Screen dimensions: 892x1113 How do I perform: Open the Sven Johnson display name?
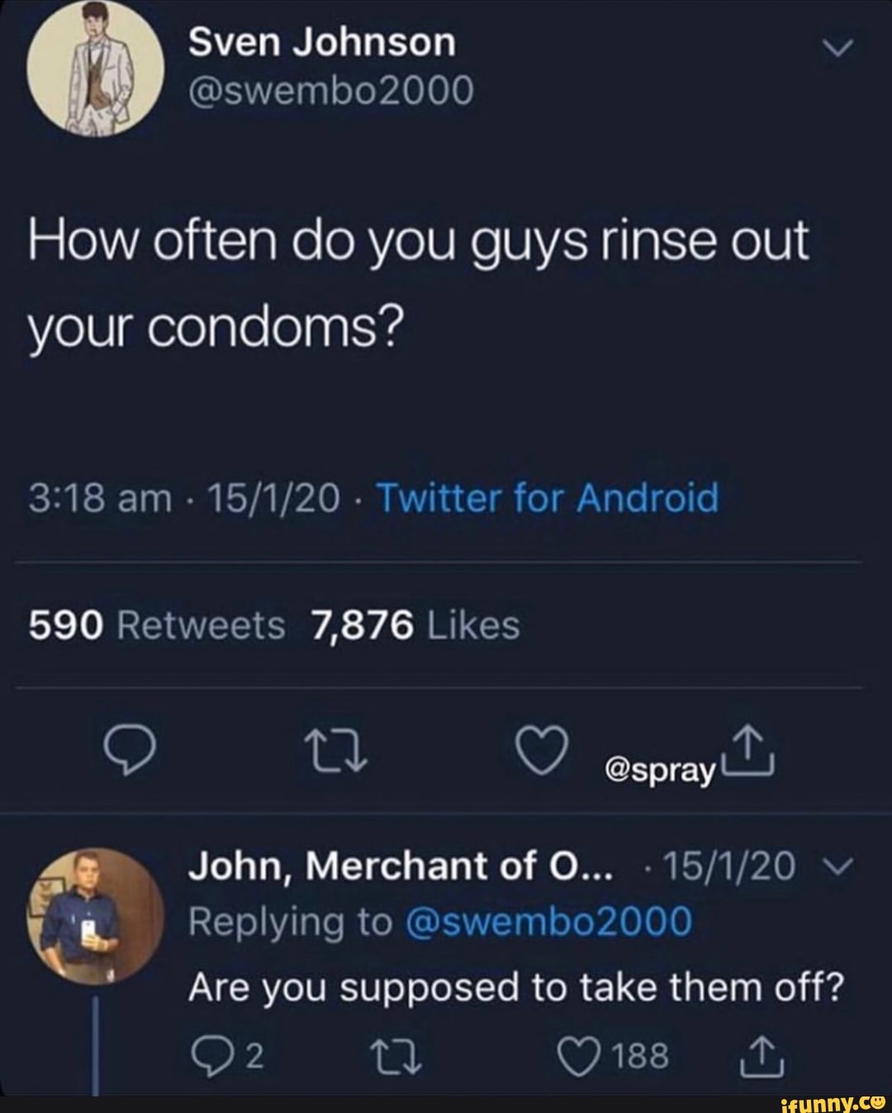click(321, 43)
